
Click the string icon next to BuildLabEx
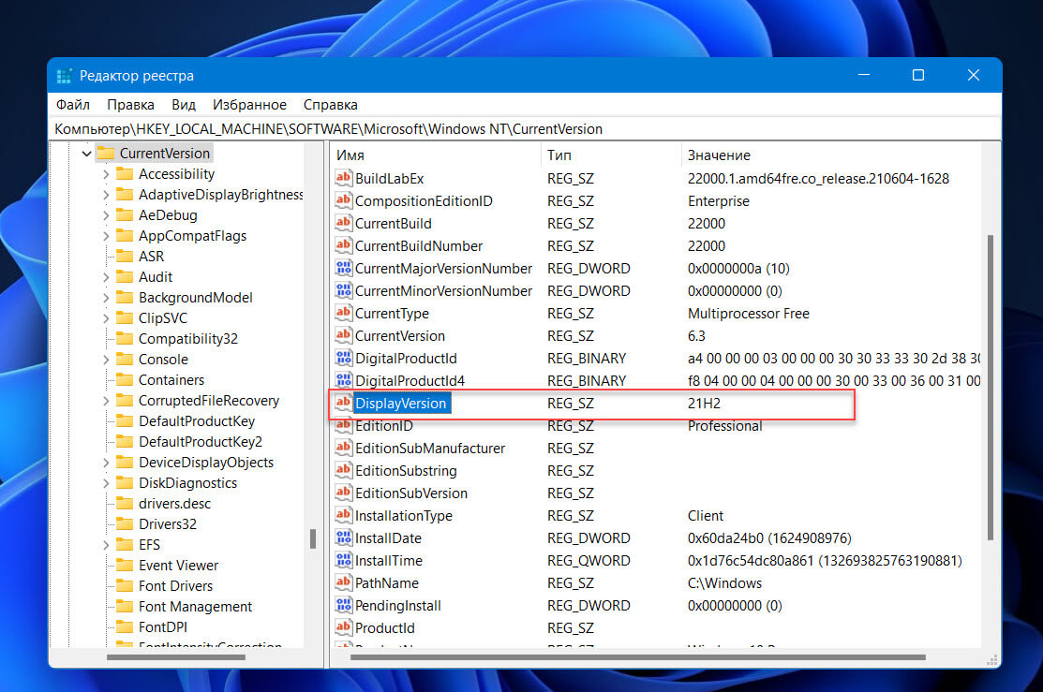click(x=343, y=178)
